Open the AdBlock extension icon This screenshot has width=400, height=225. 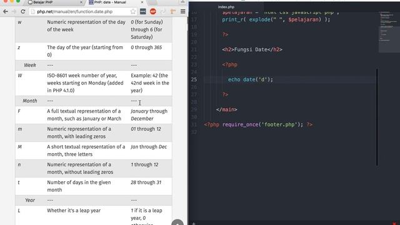152,11
